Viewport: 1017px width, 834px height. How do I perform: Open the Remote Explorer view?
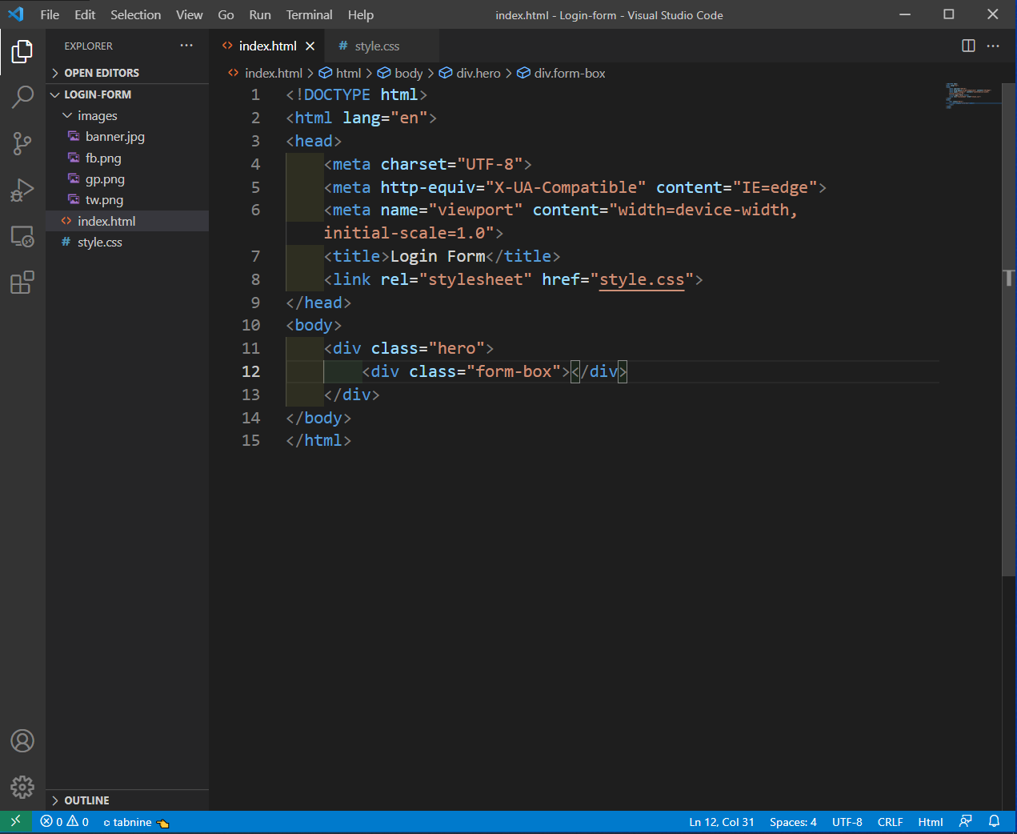click(22, 237)
